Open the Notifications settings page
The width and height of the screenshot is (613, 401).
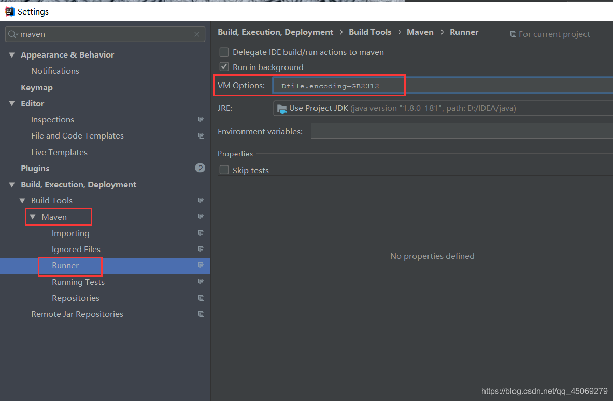55,71
